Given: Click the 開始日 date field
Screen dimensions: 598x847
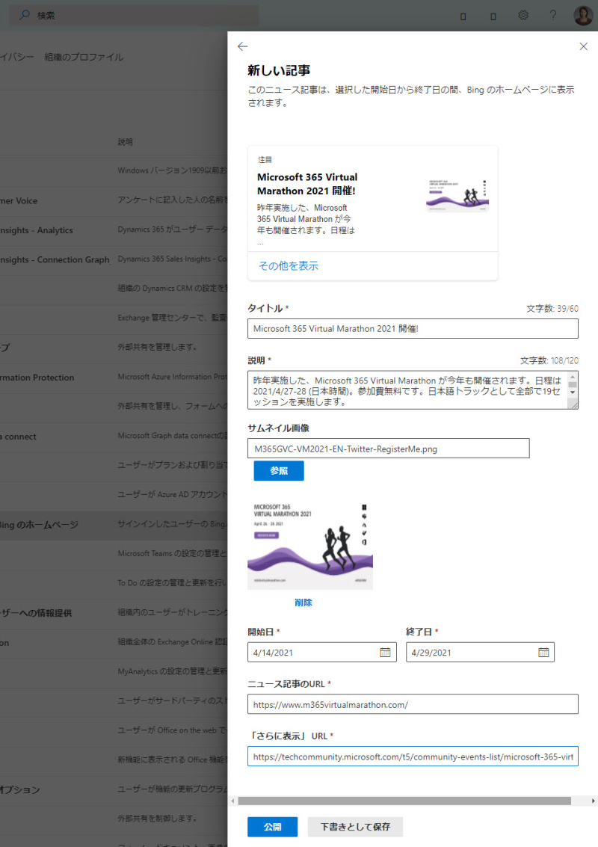Looking at the screenshot, I should [322, 653].
